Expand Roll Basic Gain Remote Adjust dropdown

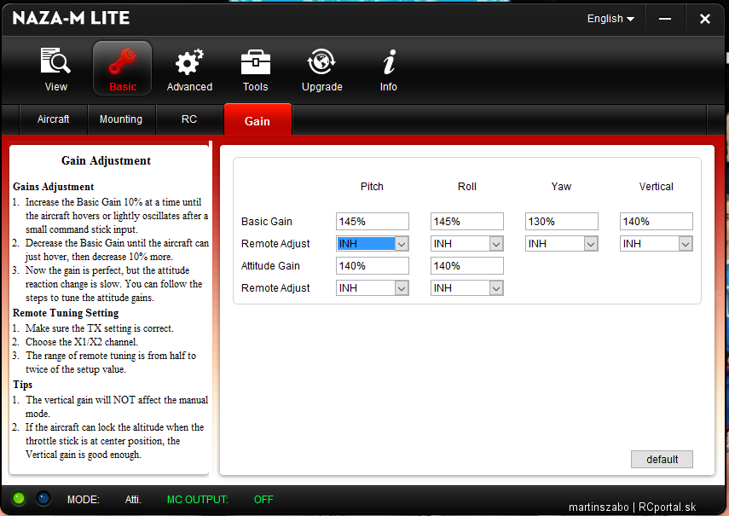496,244
